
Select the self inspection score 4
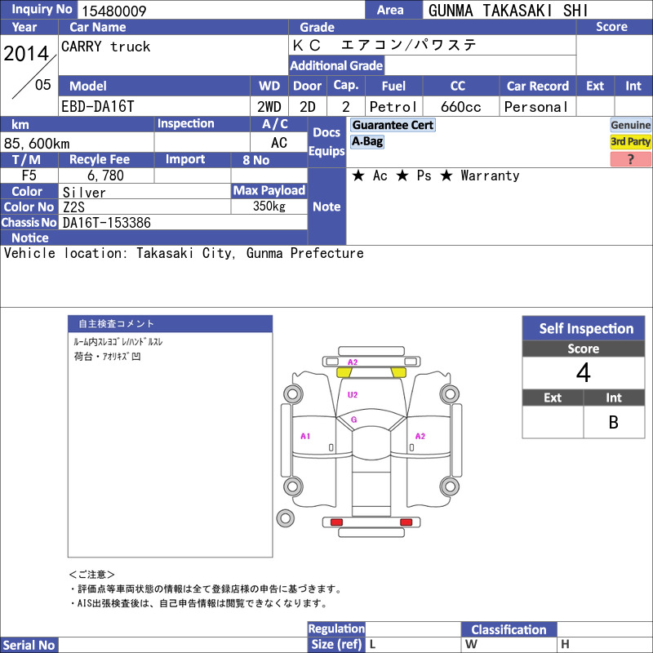pos(584,373)
